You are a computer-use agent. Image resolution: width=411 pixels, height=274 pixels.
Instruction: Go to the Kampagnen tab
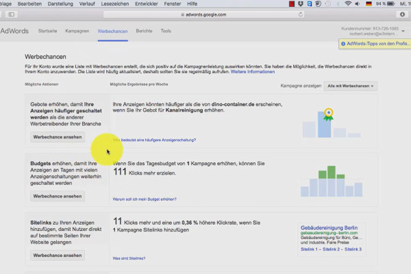(x=77, y=31)
